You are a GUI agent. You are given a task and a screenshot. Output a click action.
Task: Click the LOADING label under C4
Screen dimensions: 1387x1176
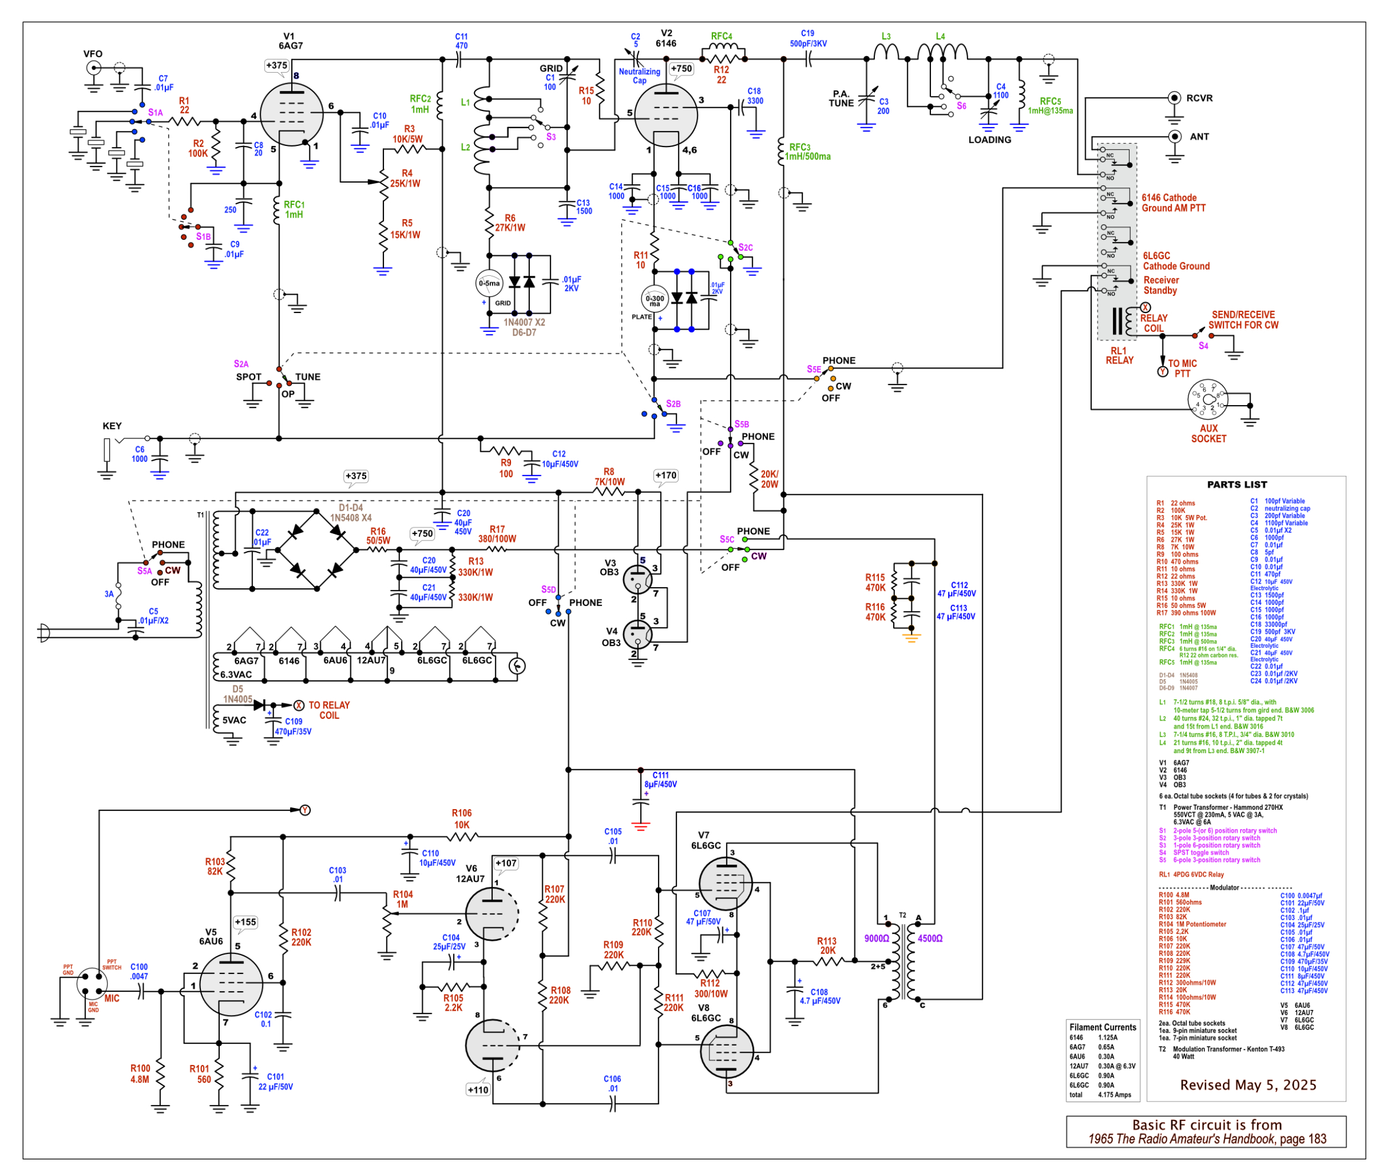click(989, 139)
